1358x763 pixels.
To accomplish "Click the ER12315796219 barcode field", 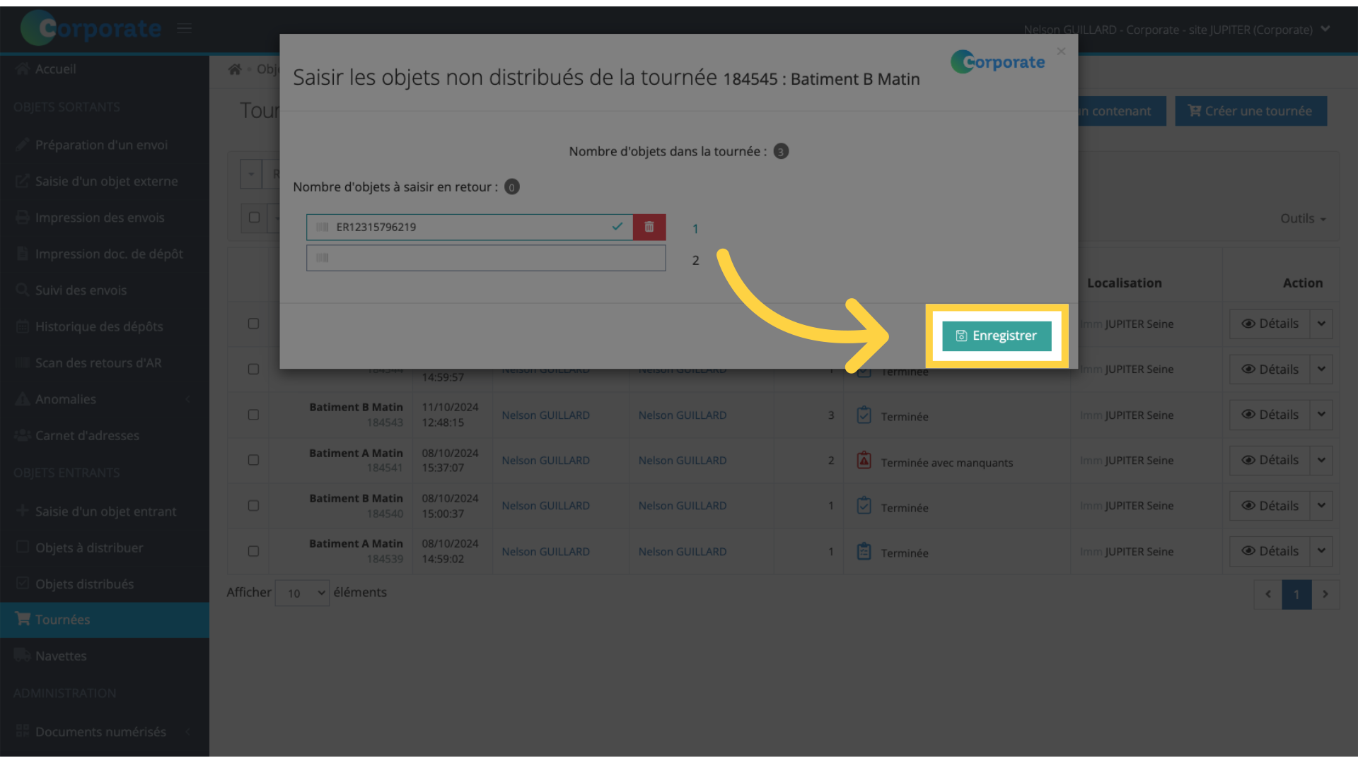I will (470, 227).
